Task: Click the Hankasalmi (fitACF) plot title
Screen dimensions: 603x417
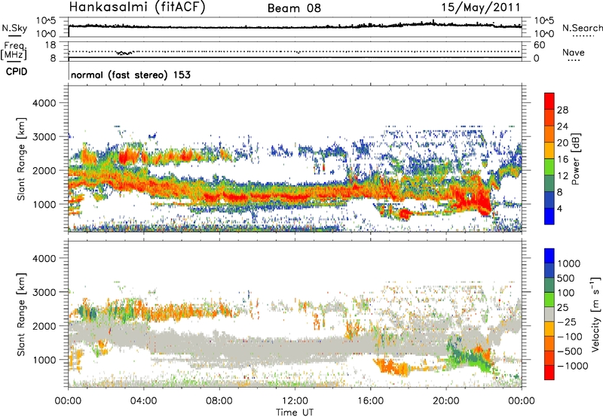Action: (x=137, y=7)
